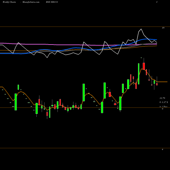
Task: Click the "4" price axis label
Action: [x=163, y=149]
